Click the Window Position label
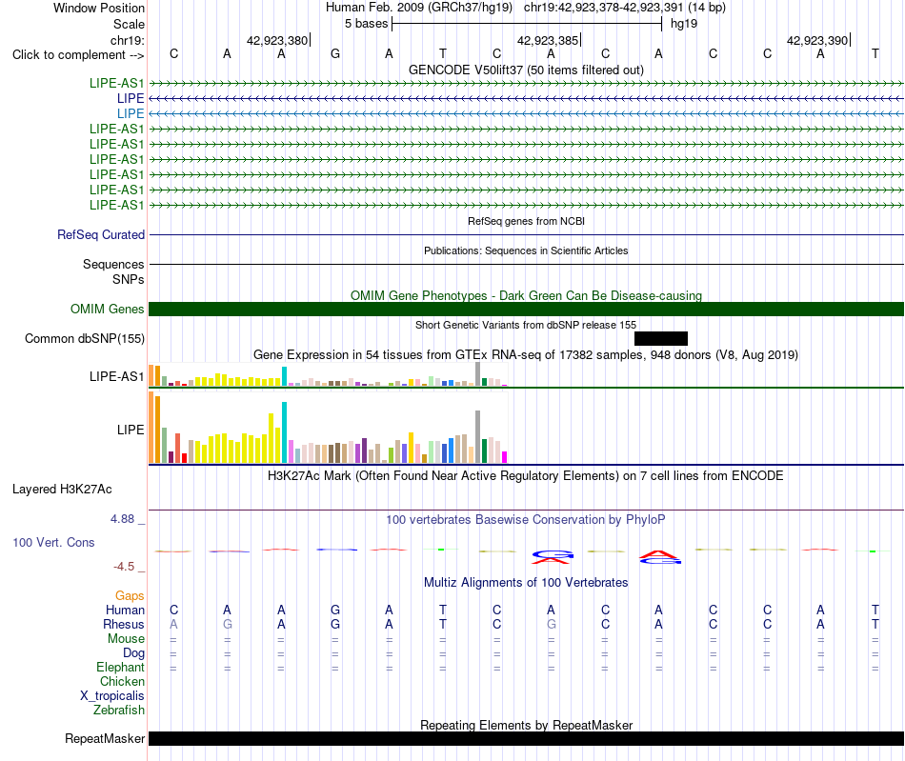The image size is (905, 761). click(99, 8)
